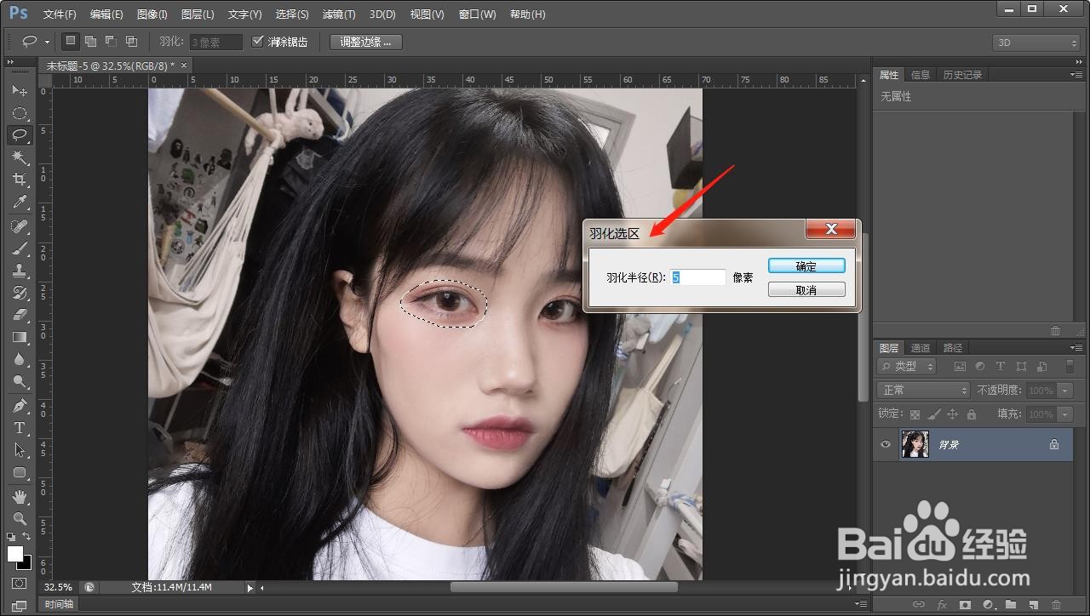Open 滤镜(T) menu
The image size is (1090, 616).
(x=339, y=14)
